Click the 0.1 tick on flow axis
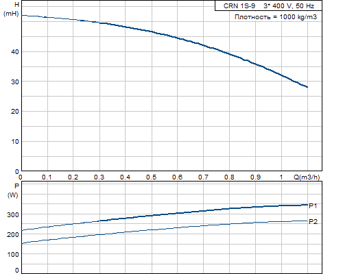343x274 pixels. (x=47, y=177)
